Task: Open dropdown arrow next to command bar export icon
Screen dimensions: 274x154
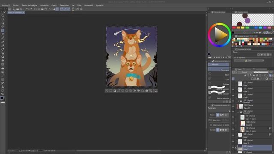Action: pos(23,9)
